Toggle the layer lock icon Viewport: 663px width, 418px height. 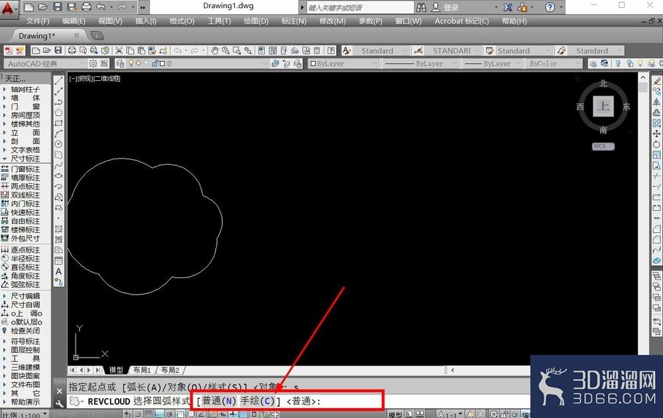154,64
